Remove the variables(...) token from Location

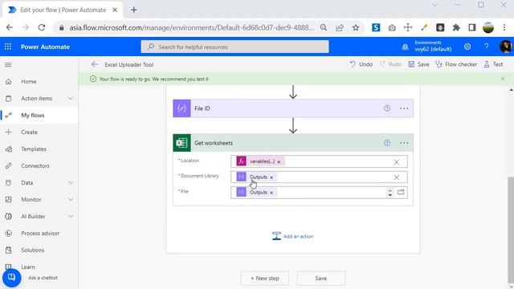point(279,162)
